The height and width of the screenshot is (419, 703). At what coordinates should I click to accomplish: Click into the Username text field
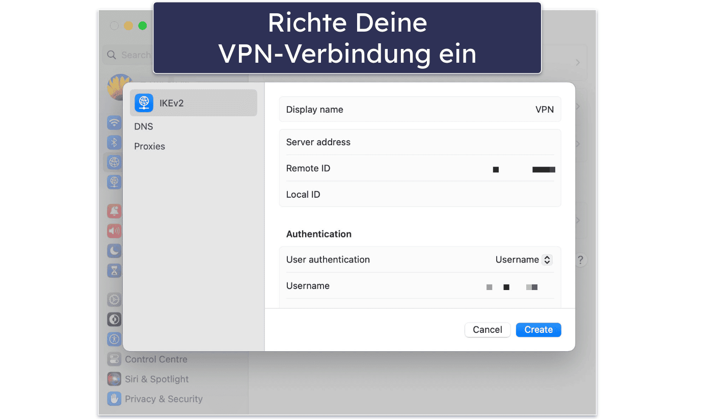(420, 286)
